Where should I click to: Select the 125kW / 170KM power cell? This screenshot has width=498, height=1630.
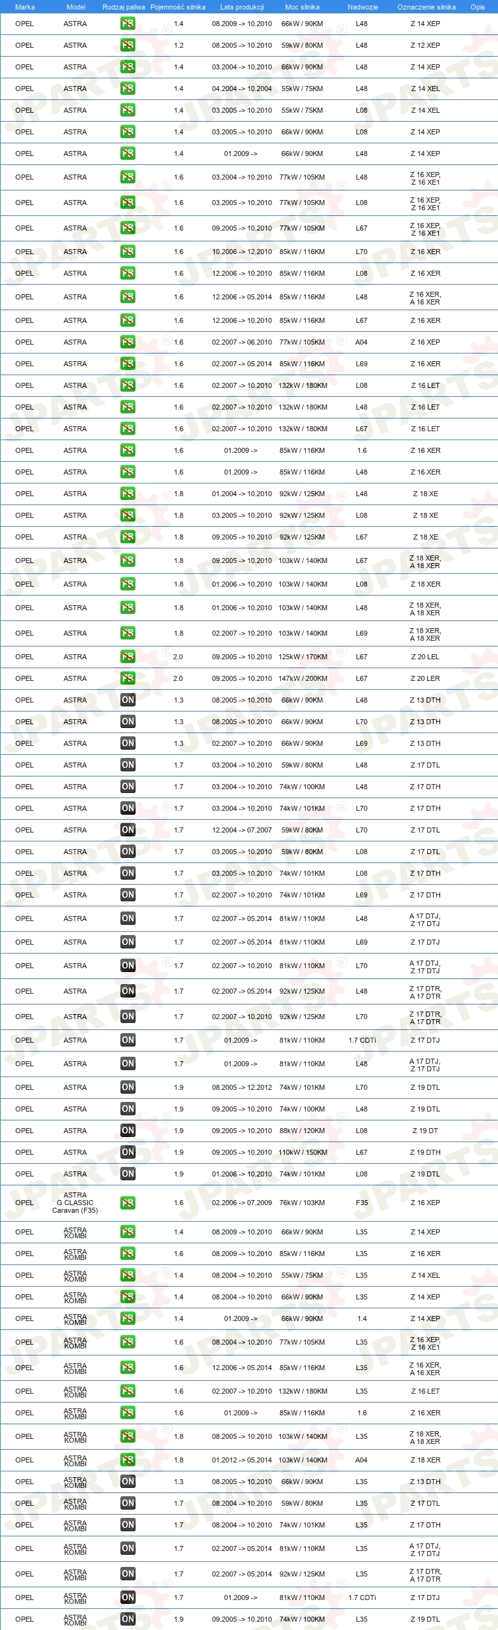click(x=302, y=657)
